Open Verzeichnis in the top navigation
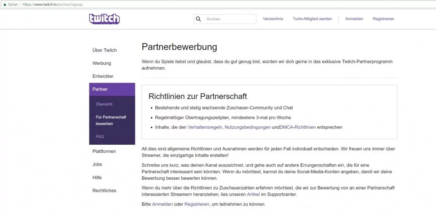The height and width of the screenshot is (215, 436). click(x=273, y=19)
